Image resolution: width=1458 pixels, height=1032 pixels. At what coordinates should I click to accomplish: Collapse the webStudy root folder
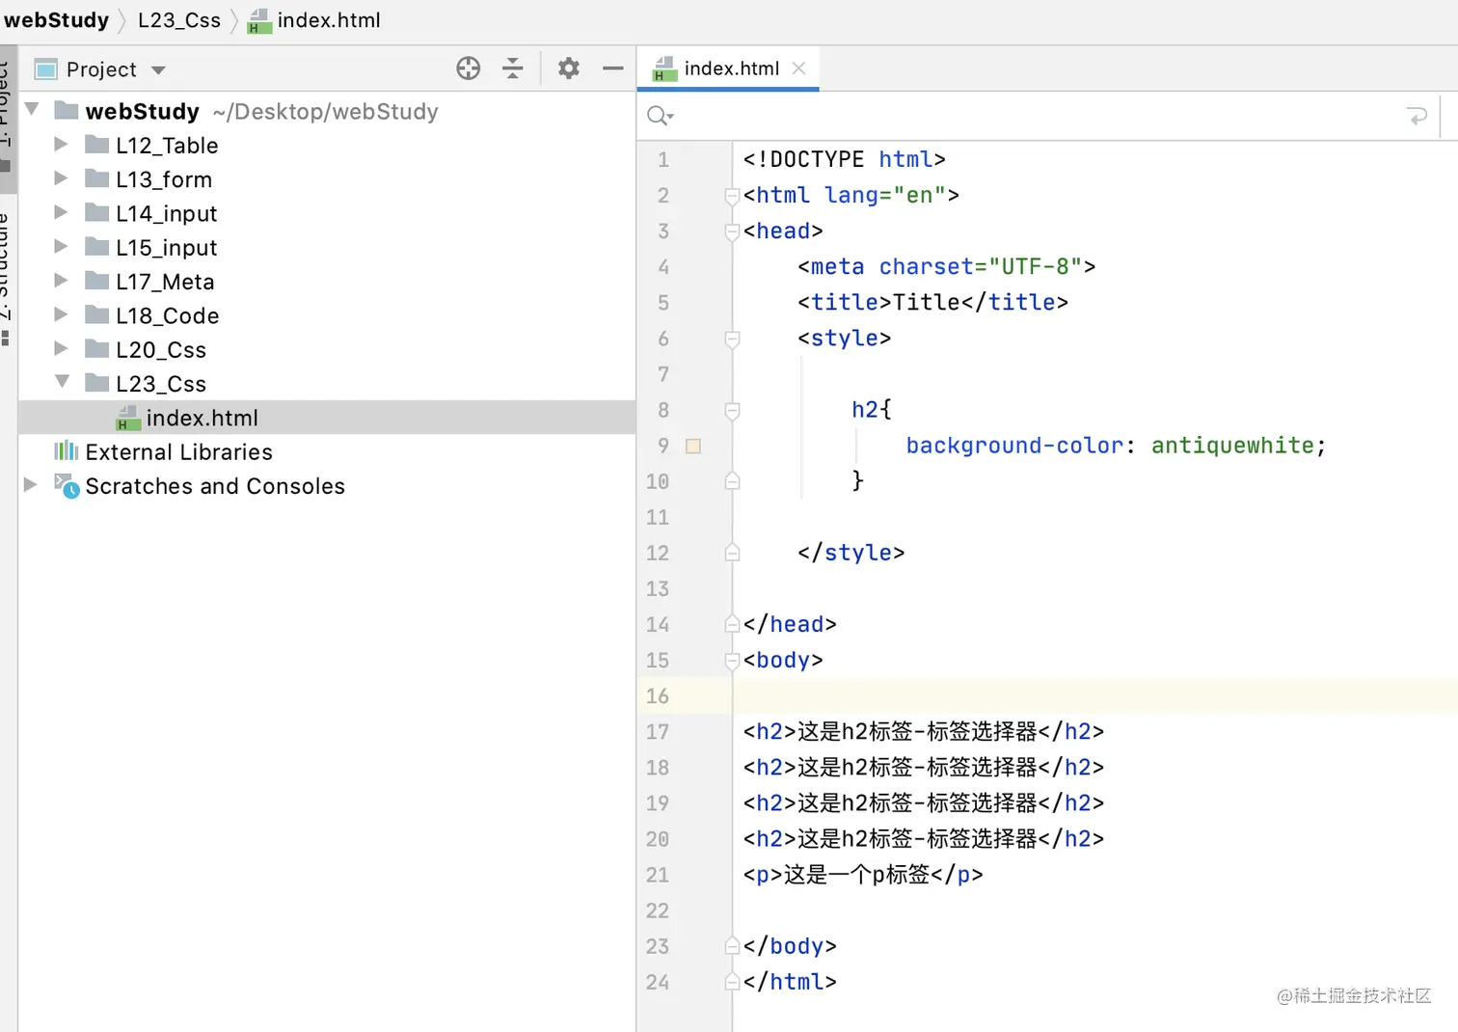click(x=32, y=110)
